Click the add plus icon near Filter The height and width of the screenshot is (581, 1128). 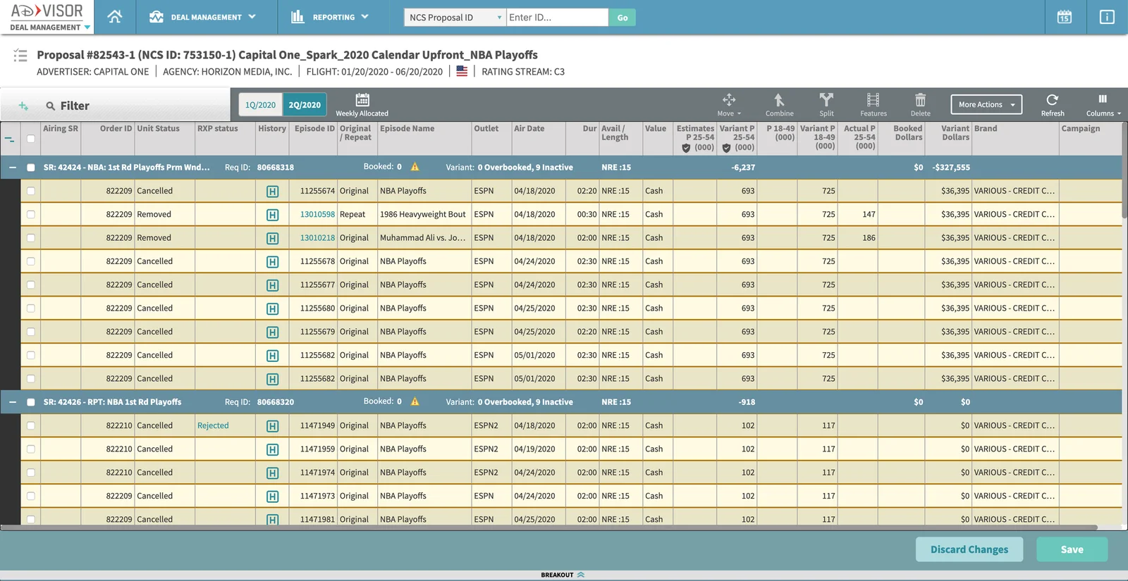(23, 106)
